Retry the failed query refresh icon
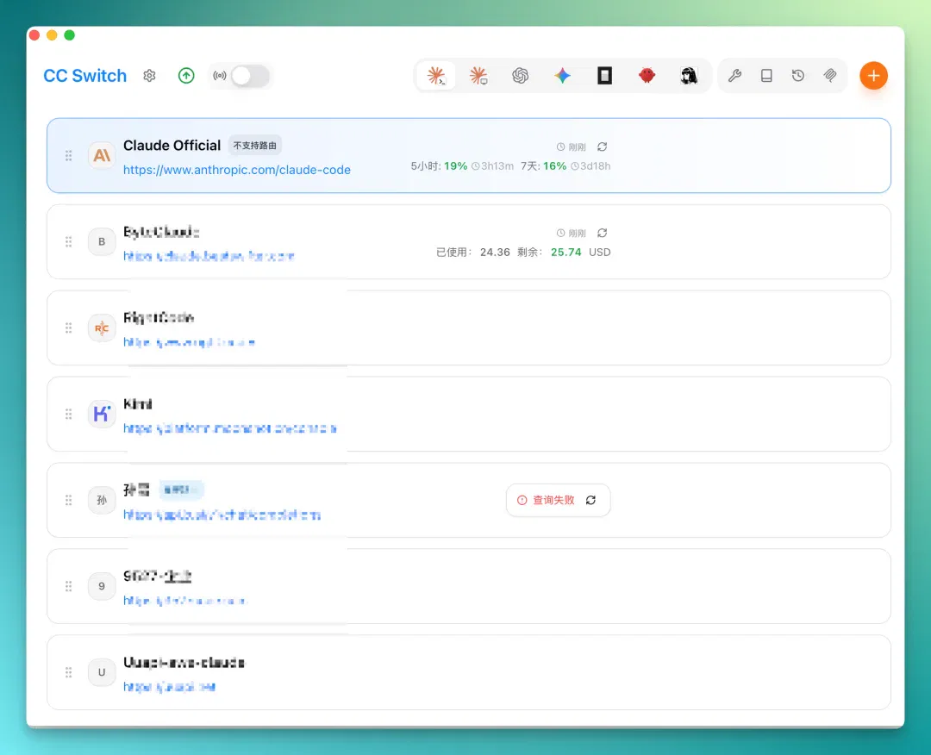Screen dimensions: 931x755 tap(590, 501)
